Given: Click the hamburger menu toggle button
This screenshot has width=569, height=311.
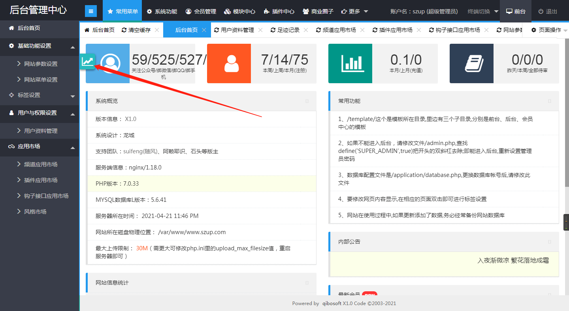Looking at the screenshot, I should click(x=91, y=11).
